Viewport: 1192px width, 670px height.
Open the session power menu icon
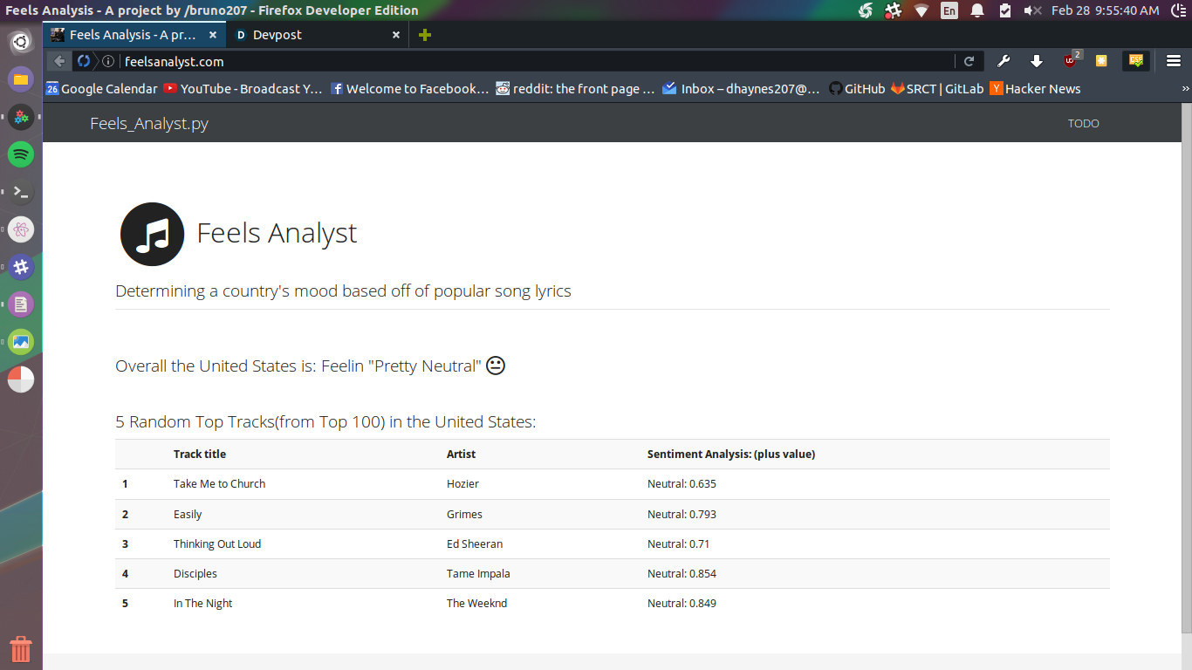[1177, 10]
